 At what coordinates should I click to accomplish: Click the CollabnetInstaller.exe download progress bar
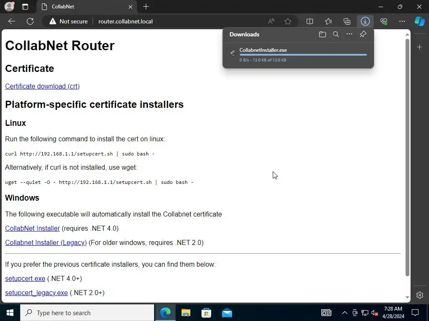coord(303,55)
